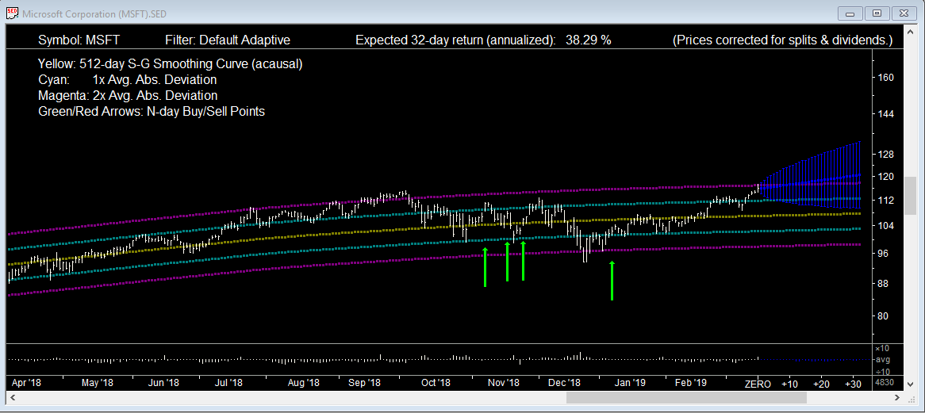Click the ZERO marker on time axis
This screenshot has width=925, height=413.
pos(758,384)
